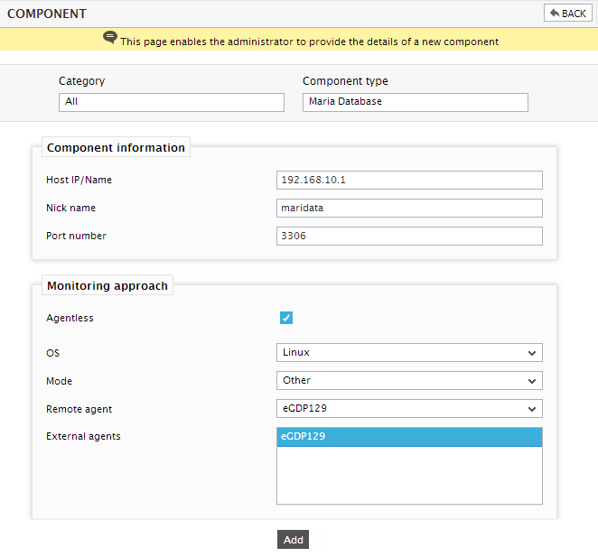This screenshot has width=598, height=557.
Task: Click the Add button
Action: coord(293,540)
